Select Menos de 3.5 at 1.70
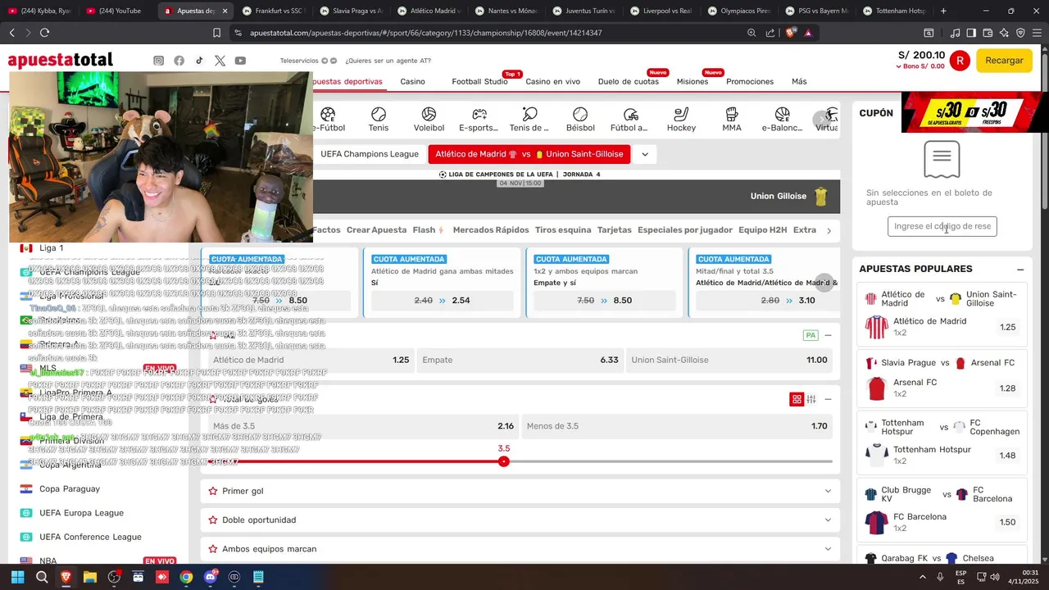 tap(676, 426)
